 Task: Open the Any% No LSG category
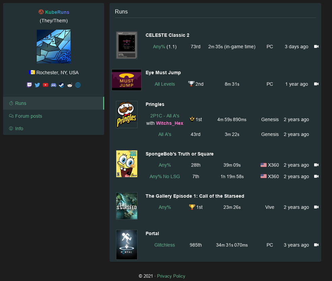pyautogui.click(x=165, y=176)
